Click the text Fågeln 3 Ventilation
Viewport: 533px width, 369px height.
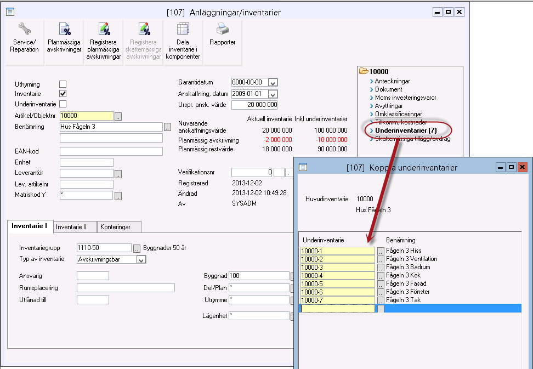coord(412,259)
